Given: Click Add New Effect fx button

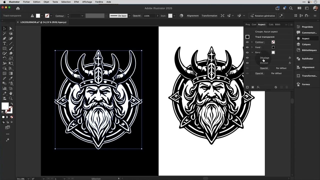Looking at the screenshot, I should click(x=258, y=87).
